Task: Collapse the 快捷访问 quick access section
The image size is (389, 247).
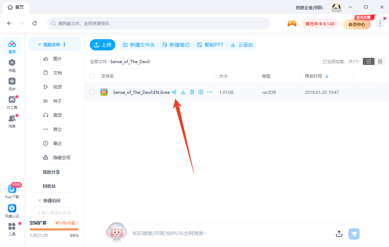Action: tap(39, 200)
